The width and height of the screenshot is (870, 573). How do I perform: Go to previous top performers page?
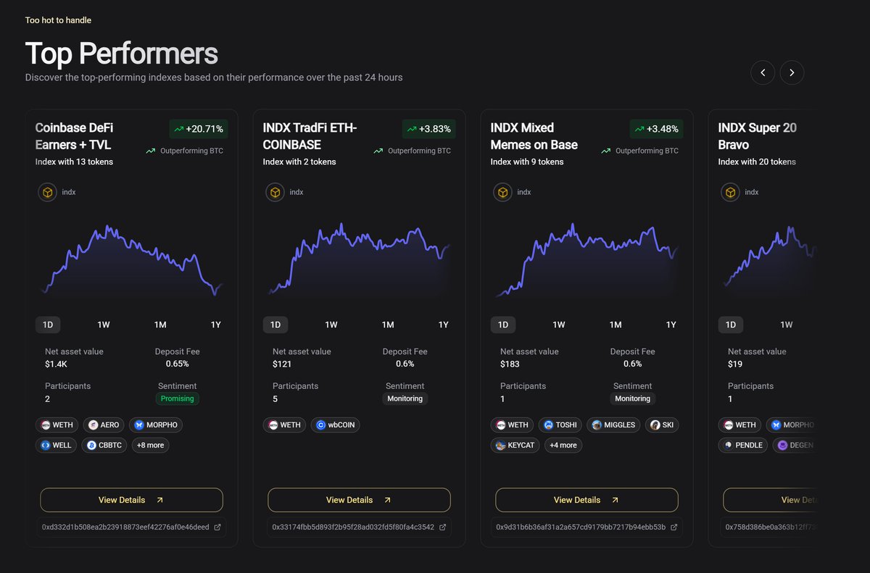click(x=763, y=72)
